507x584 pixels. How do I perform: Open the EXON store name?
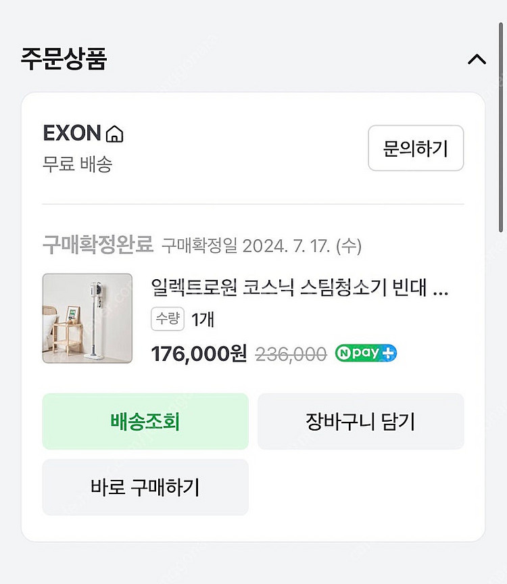pyautogui.click(x=72, y=133)
